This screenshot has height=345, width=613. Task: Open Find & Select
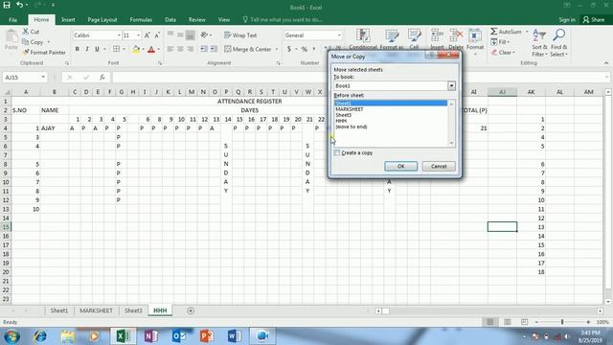point(558,42)
